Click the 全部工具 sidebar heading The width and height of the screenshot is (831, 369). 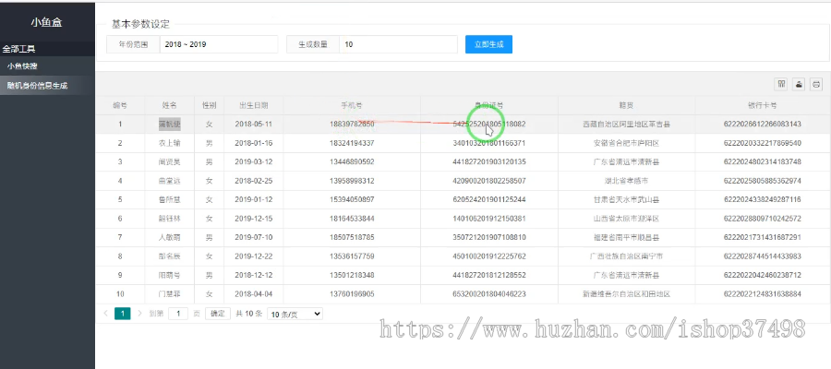(19, 49)
